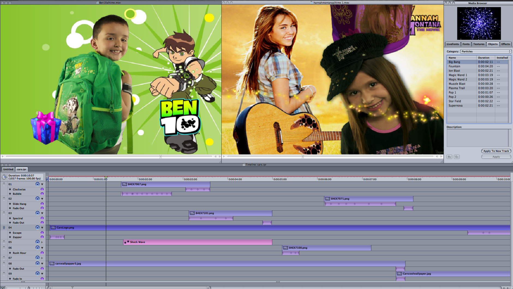The image size is (513, 289).
Task: Click the blue track icon on track 05
Action: [x=37, y=242]
